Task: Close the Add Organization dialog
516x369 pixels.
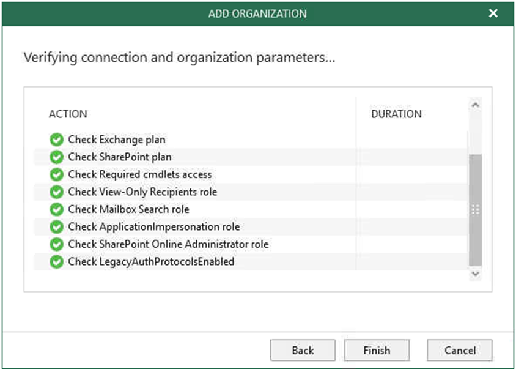Action: (x=493, y=13)
